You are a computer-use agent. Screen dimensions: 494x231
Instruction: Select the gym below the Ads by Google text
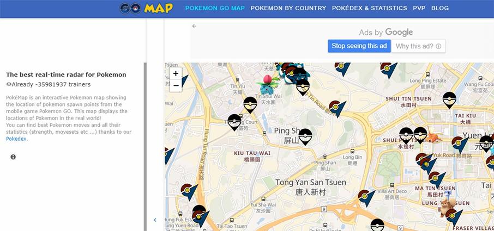tap(342, 69)
